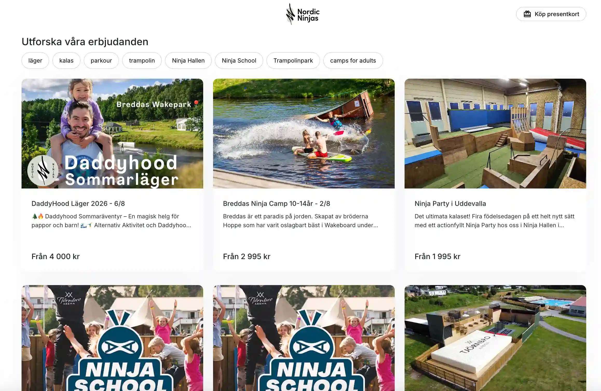Open Köp presentkort button
Image resolution: width=601 pixels, height=391 pixels.
coord(551,14)
